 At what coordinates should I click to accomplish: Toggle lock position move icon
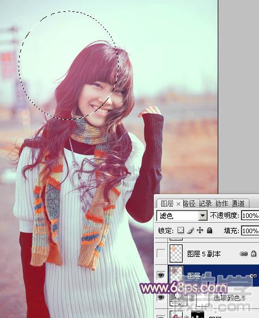[200, 230]
